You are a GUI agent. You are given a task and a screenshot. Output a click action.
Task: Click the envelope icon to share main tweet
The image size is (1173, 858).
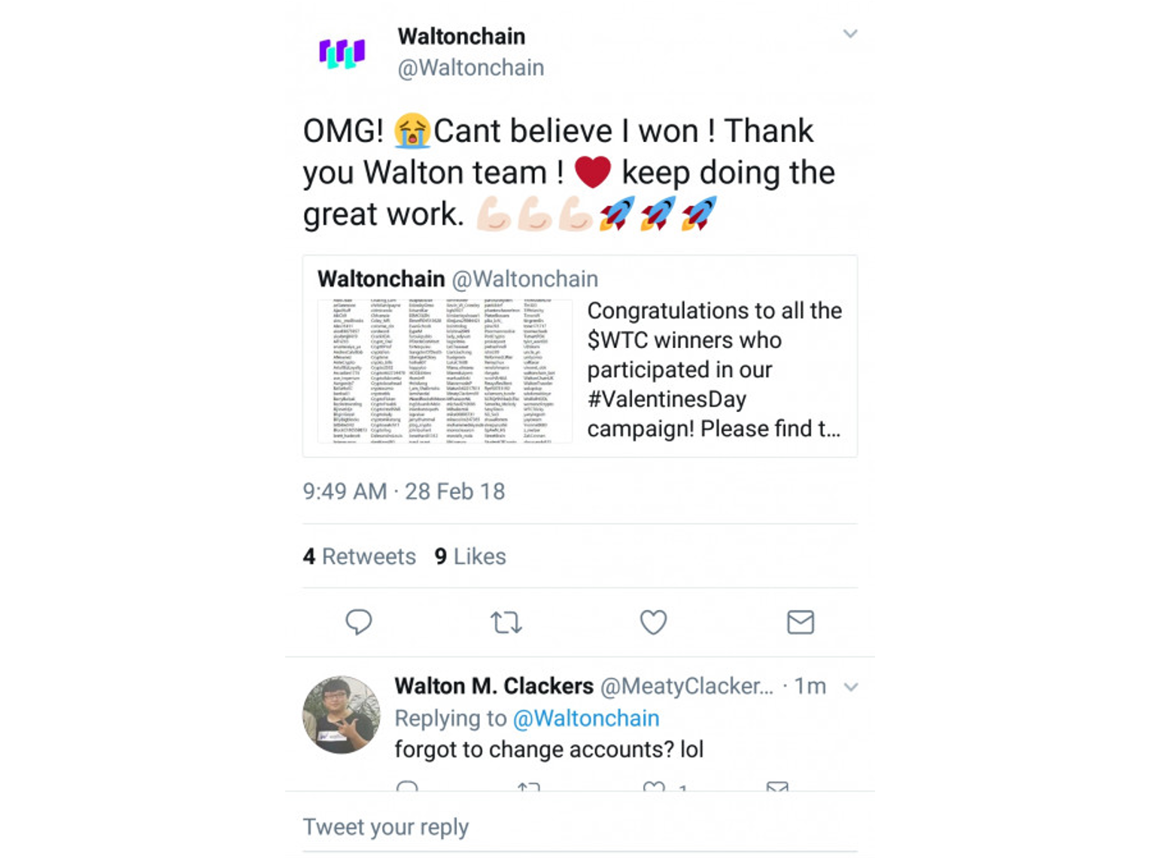(800, 622)
